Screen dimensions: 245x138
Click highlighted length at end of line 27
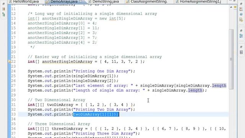(x=219, y=85)
